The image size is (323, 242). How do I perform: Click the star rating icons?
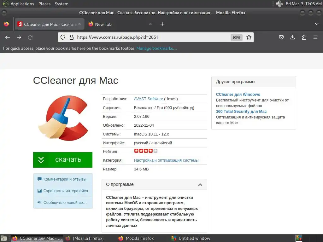146,151
